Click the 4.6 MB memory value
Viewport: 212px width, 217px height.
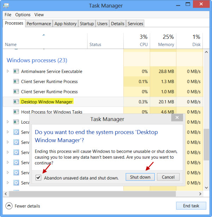click(167, 112)
